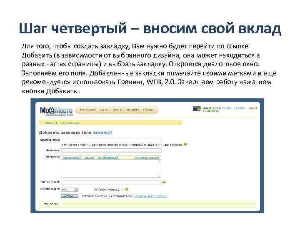Click the заметку link in heading
Image resolution: width=300 pixels, height=225 pixels.
(x=101, y=132)
